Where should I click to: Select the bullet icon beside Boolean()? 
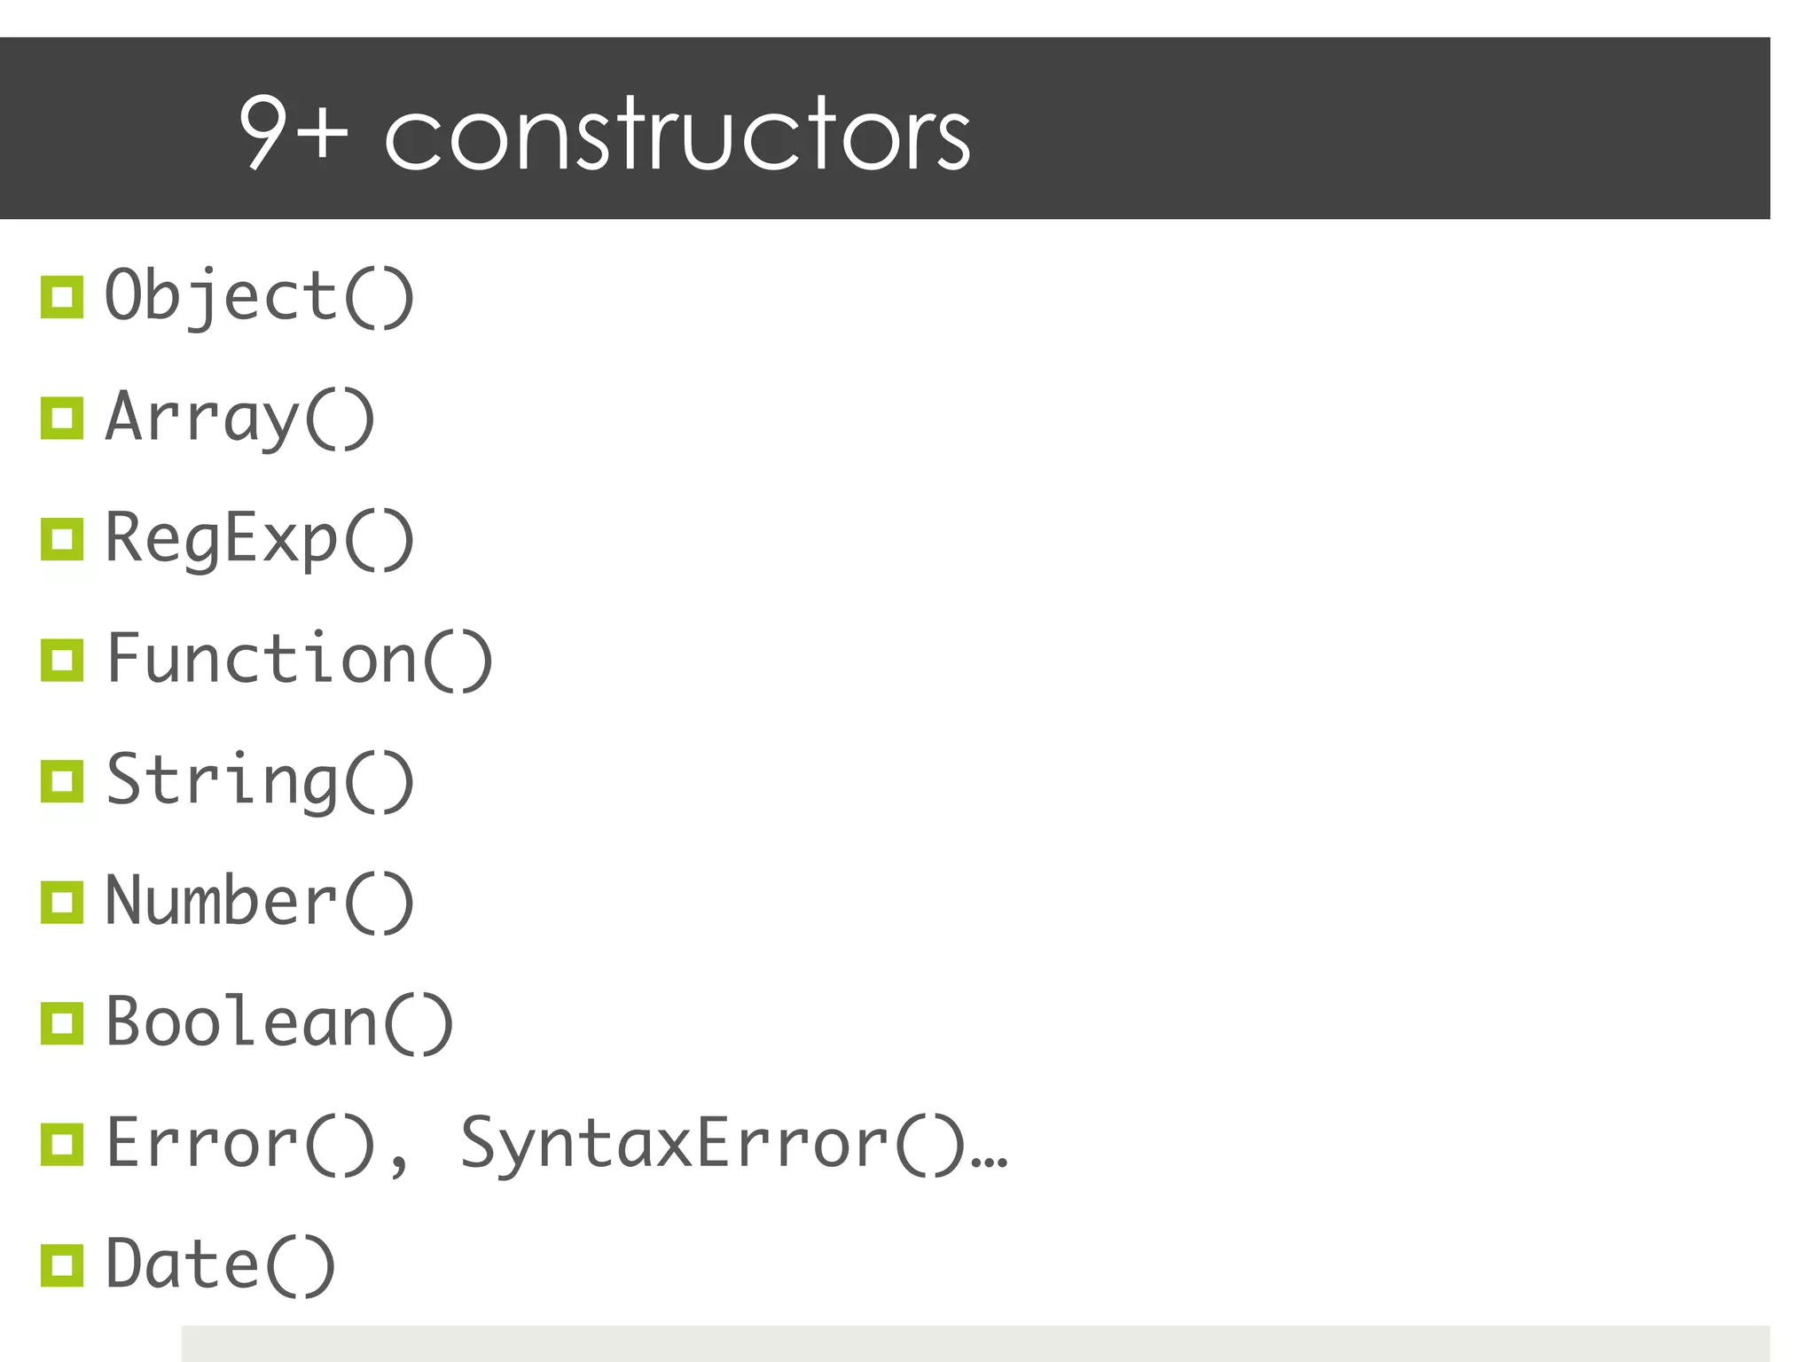(x=62, y=1023)
